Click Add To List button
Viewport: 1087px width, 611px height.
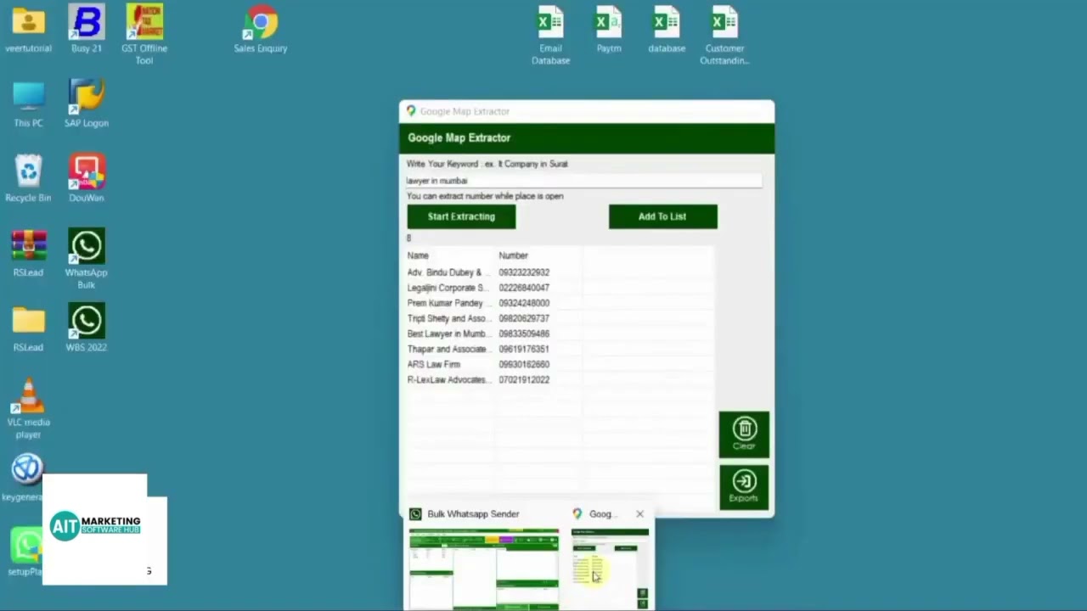662,216
